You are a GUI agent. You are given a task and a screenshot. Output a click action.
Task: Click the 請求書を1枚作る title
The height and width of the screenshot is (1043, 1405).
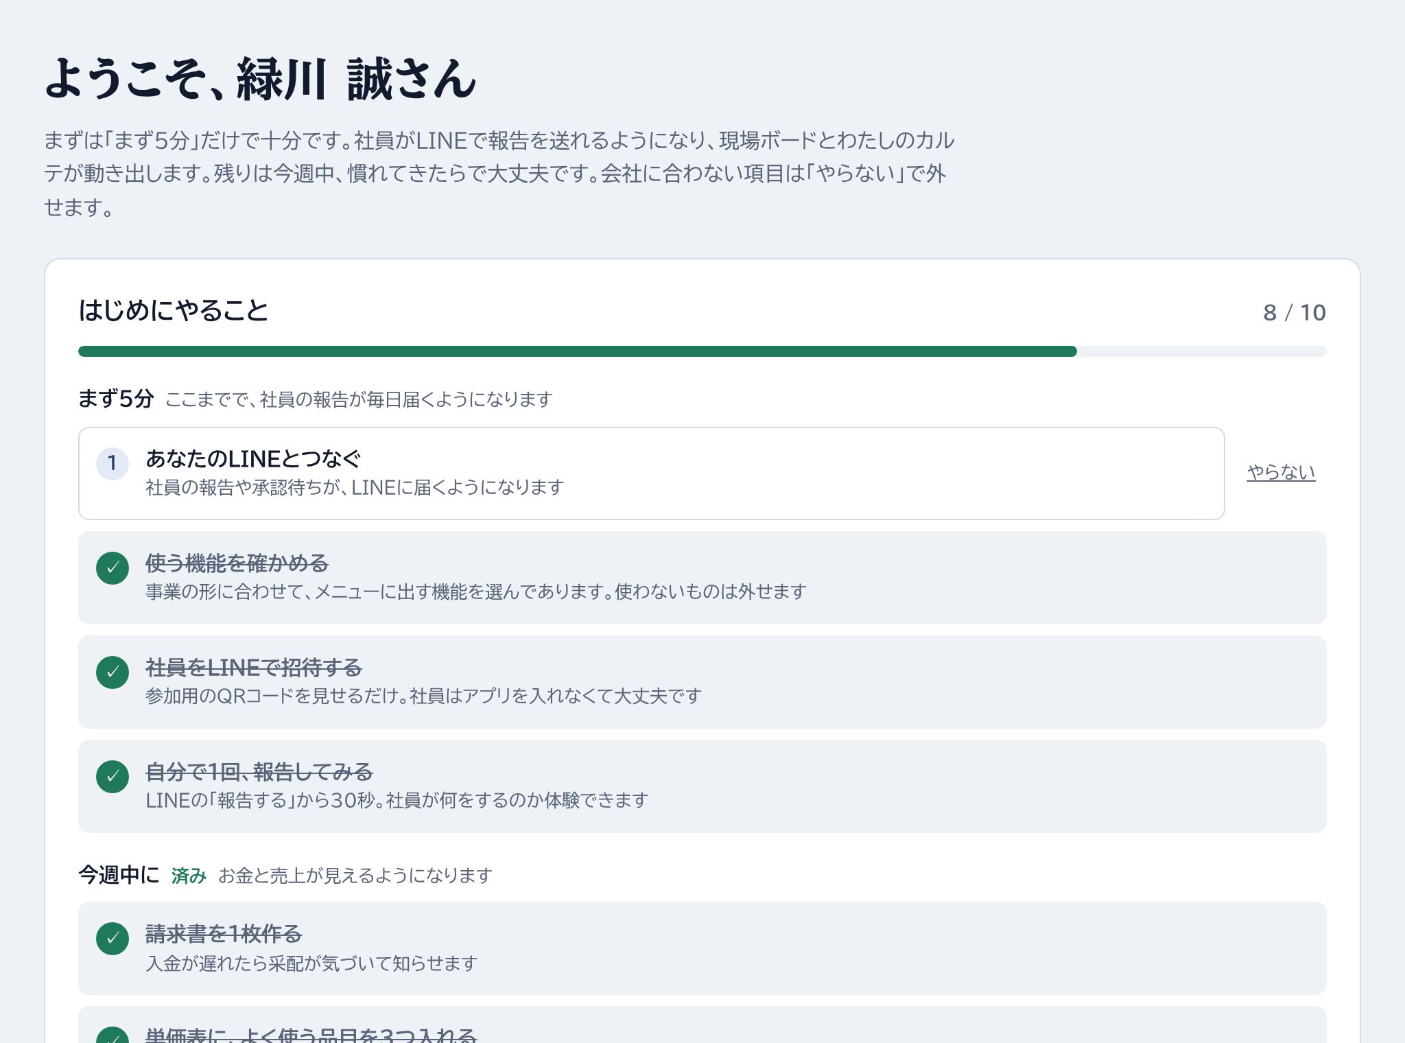click(x=224, y=934)
